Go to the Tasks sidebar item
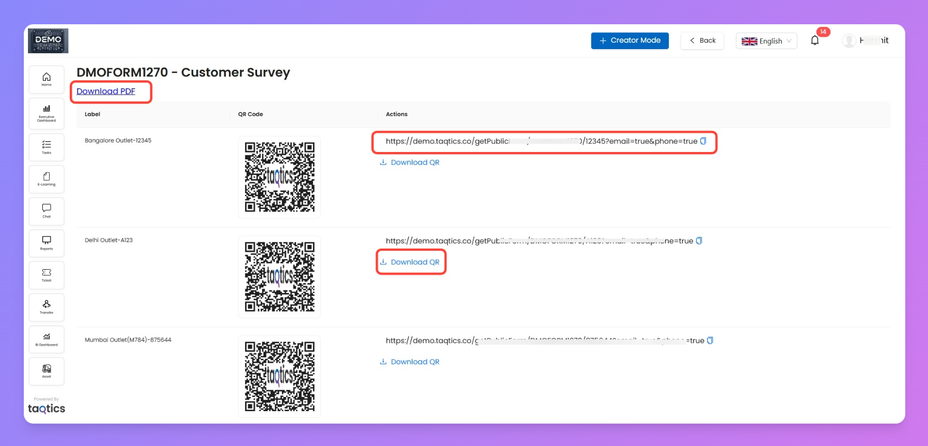Viewport: 928px width, 446px height. [x=46, y=147]
